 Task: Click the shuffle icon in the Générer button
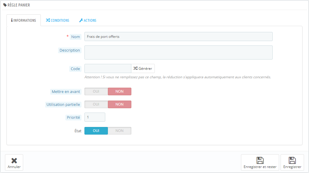coord(135,68)
